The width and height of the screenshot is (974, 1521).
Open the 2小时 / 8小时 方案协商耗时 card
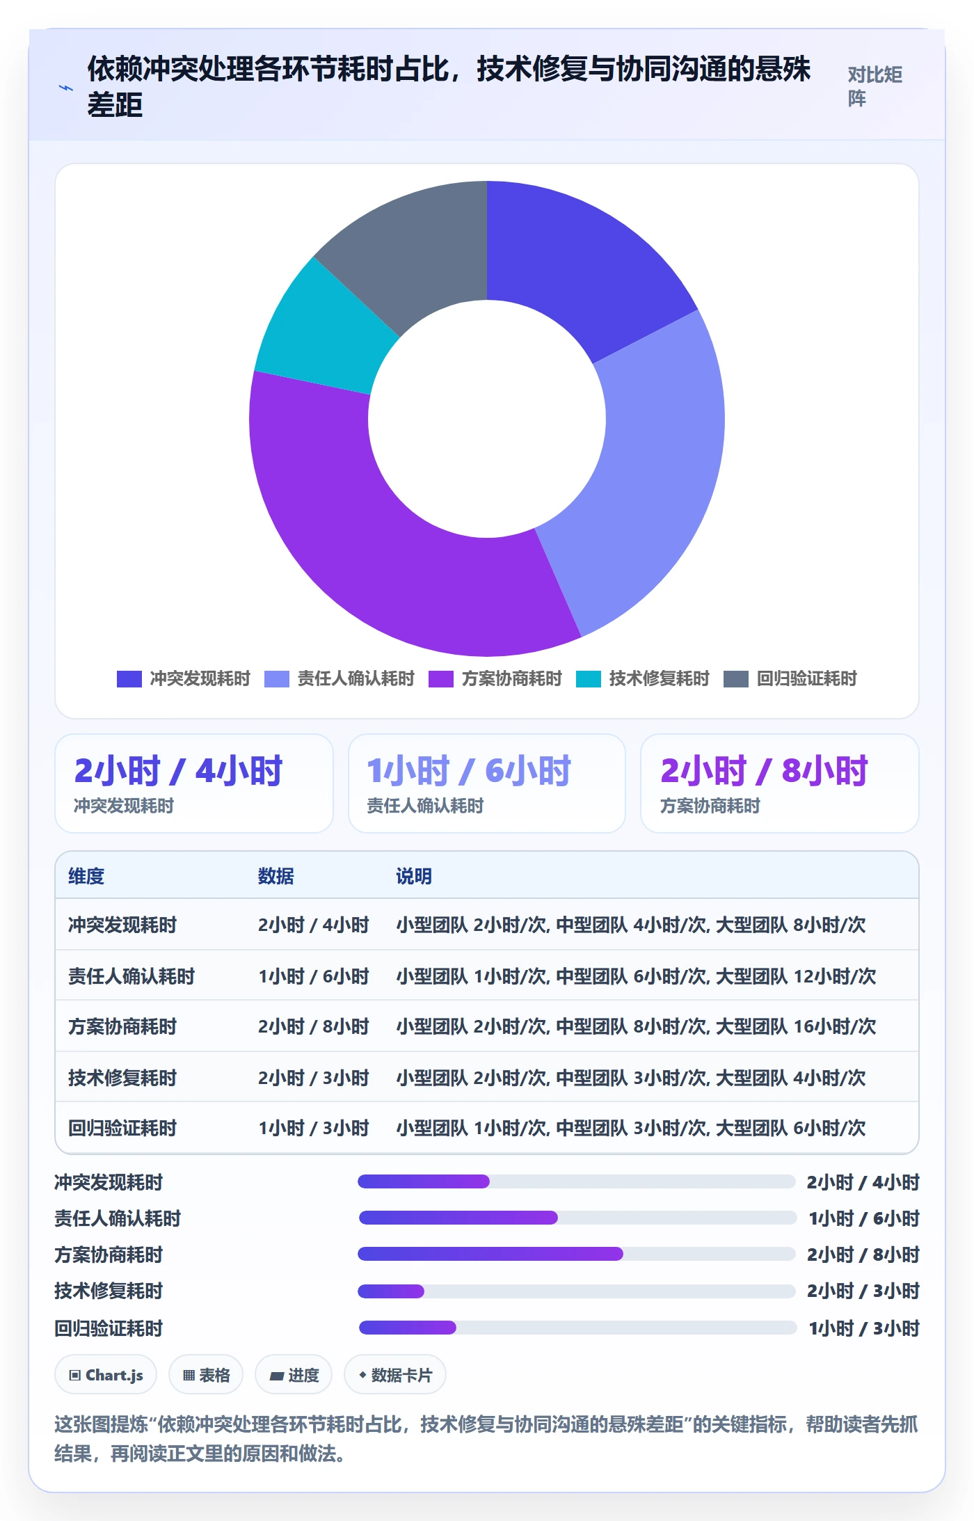780,783
